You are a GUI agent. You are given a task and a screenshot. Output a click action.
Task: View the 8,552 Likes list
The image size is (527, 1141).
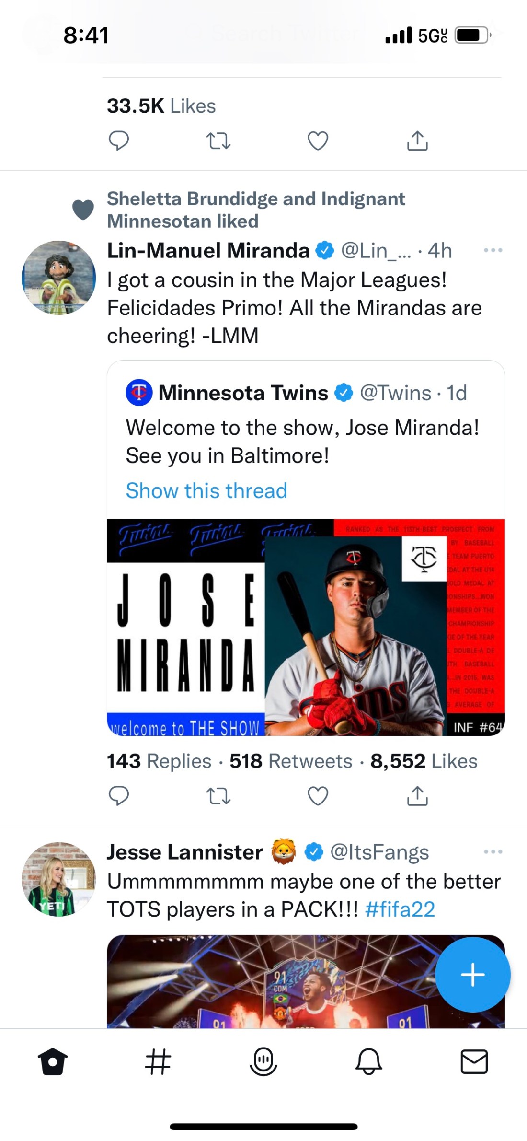(424, 761)
